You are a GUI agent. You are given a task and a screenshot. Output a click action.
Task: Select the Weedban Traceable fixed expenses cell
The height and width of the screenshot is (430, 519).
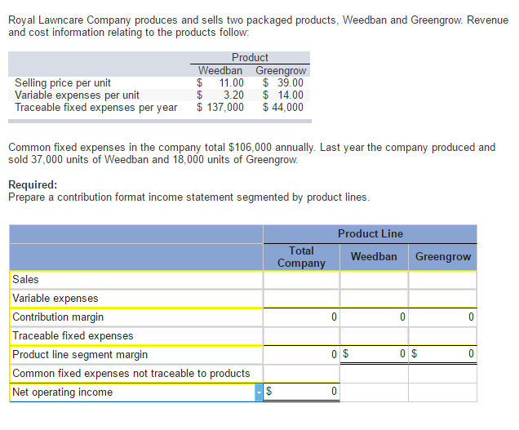(x=374, y=335)
